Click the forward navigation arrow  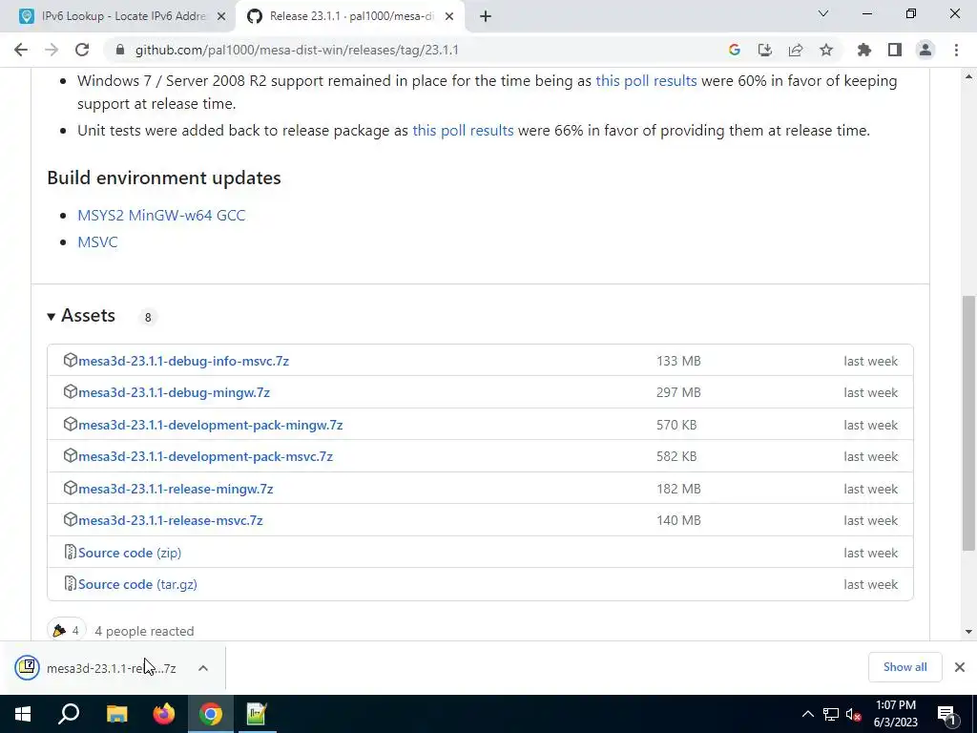tap(52, 50)
